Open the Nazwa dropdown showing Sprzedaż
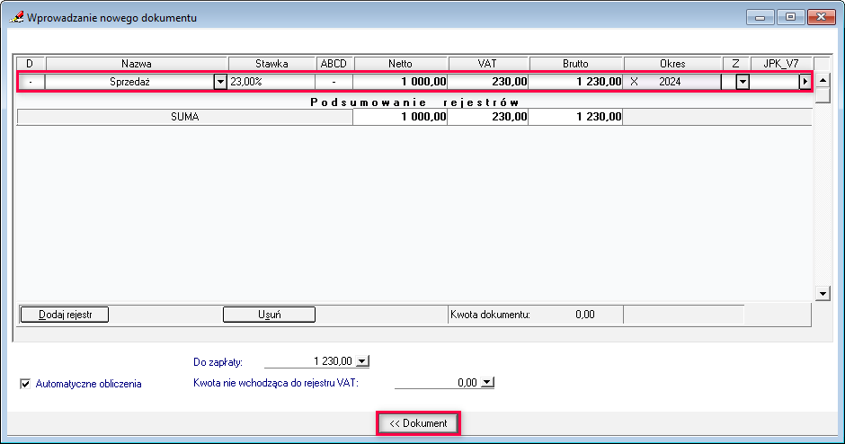The height and width of the screenshot is (444, 845). point(220,82)
